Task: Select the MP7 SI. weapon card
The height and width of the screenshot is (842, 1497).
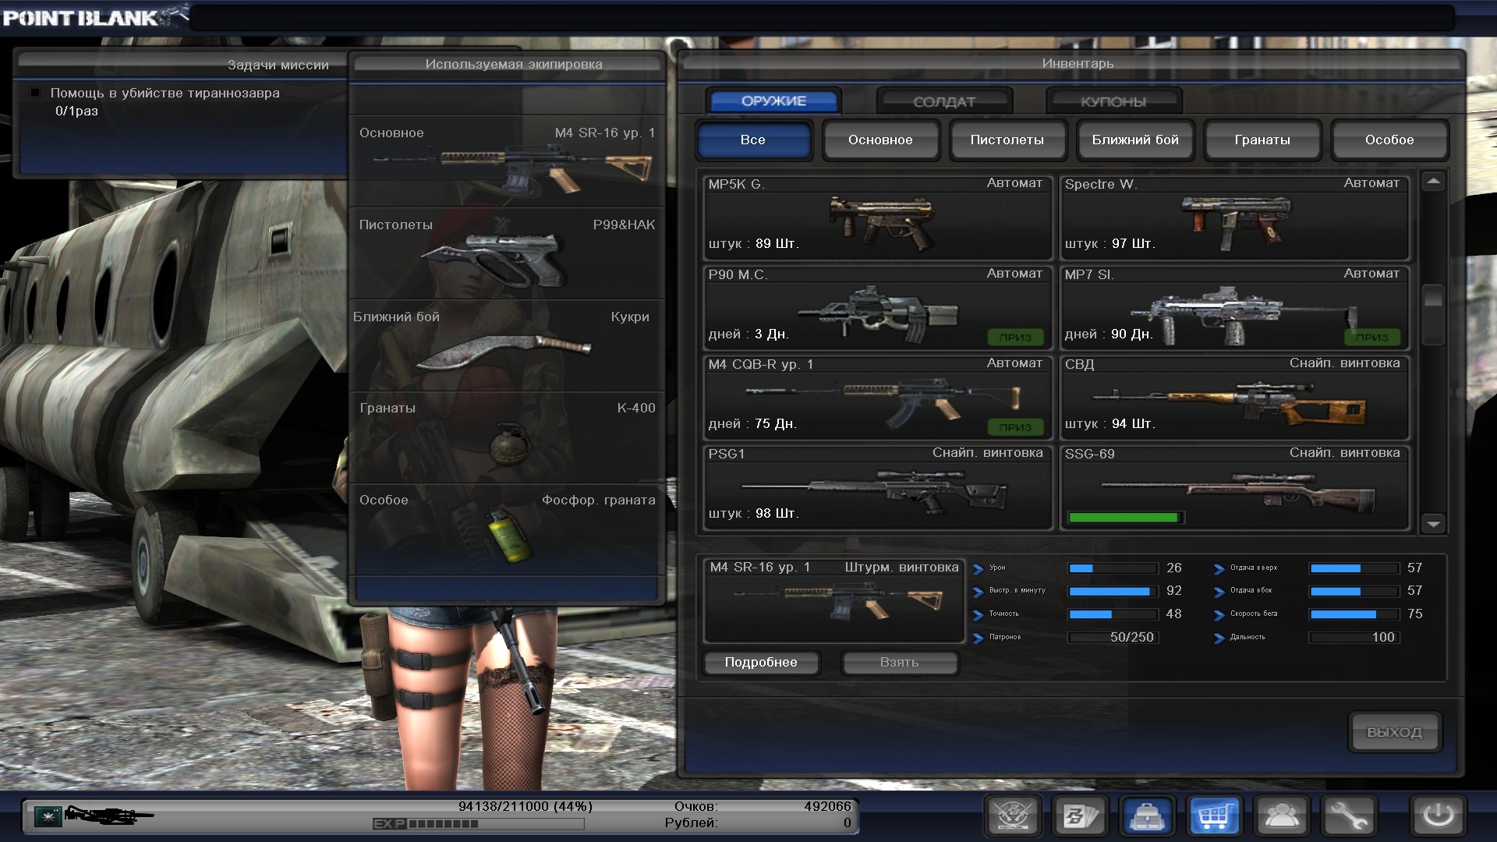Action: pos(1234,308)
